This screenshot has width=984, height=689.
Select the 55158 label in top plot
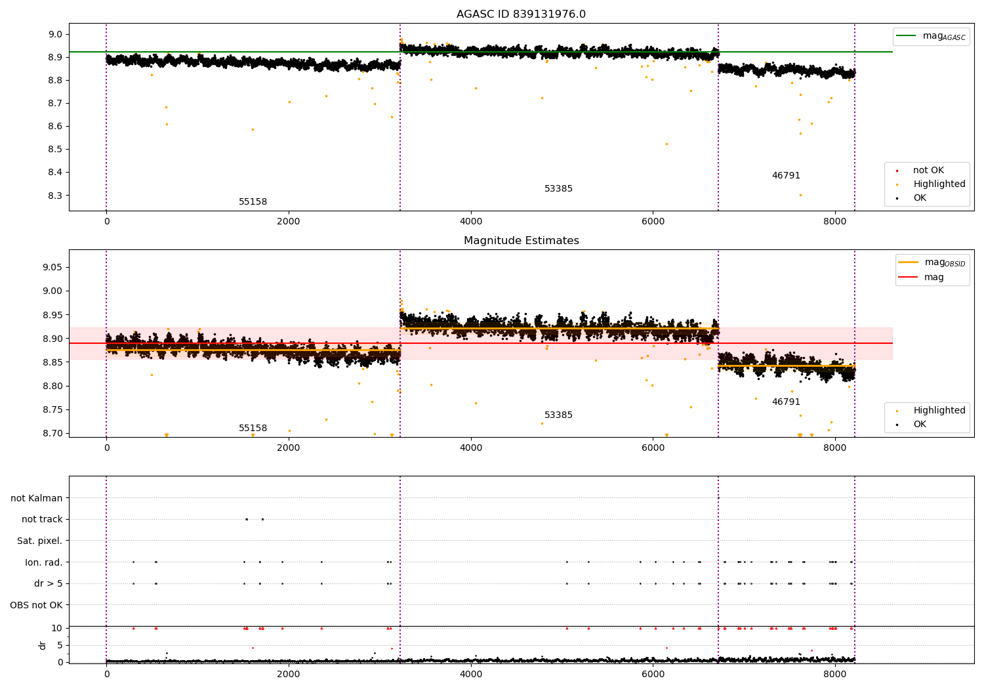click(253, 202)
